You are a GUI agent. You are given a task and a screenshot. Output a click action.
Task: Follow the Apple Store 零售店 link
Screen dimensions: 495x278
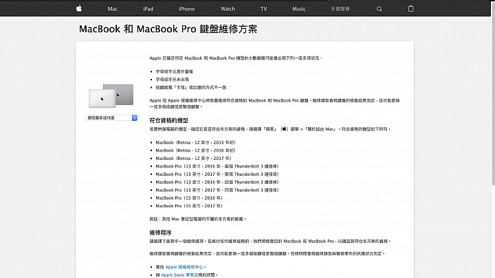tap(179, 275)
